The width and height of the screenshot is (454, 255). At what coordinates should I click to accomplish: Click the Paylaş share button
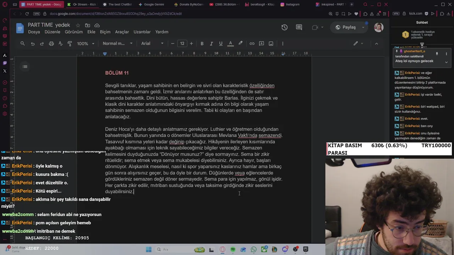pyautogui.click(x=345, y=27)
